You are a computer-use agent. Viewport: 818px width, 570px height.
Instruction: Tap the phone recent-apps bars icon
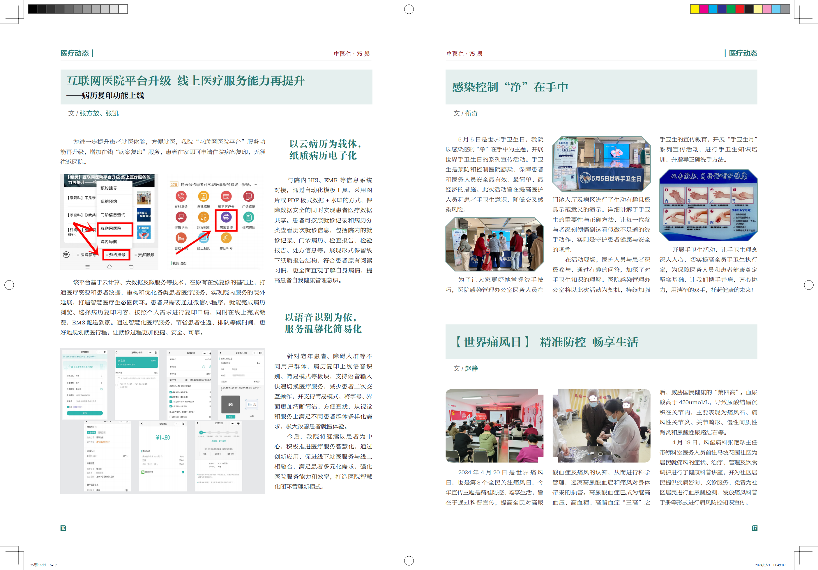tap(88, 266)
